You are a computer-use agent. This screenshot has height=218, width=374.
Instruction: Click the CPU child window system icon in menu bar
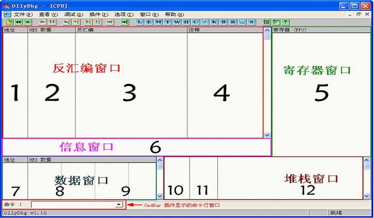coord(7,14)
